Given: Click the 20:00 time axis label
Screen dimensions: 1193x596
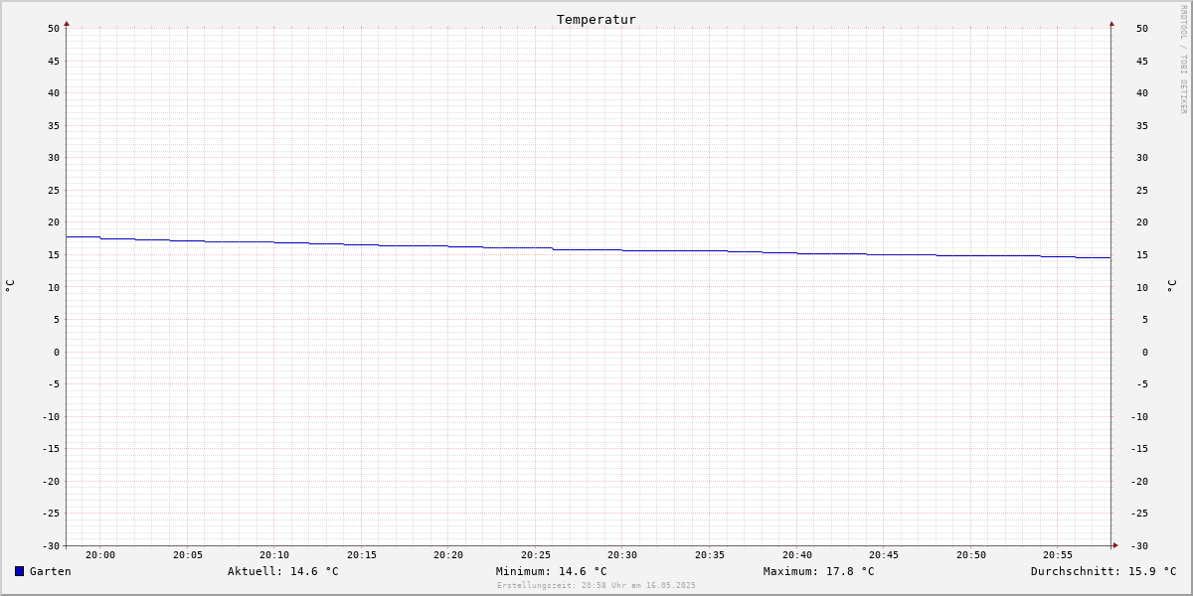Looking at the screenshot, I should 100,555.
